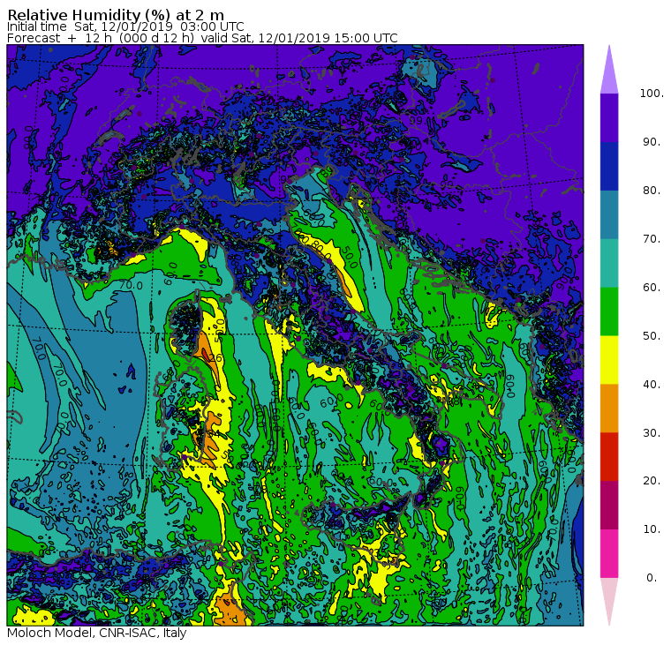Image resolution: width=671 pixels, height=645 pixels.
Task: Click the '90.' colorbar label
Action: pos(652,141)
